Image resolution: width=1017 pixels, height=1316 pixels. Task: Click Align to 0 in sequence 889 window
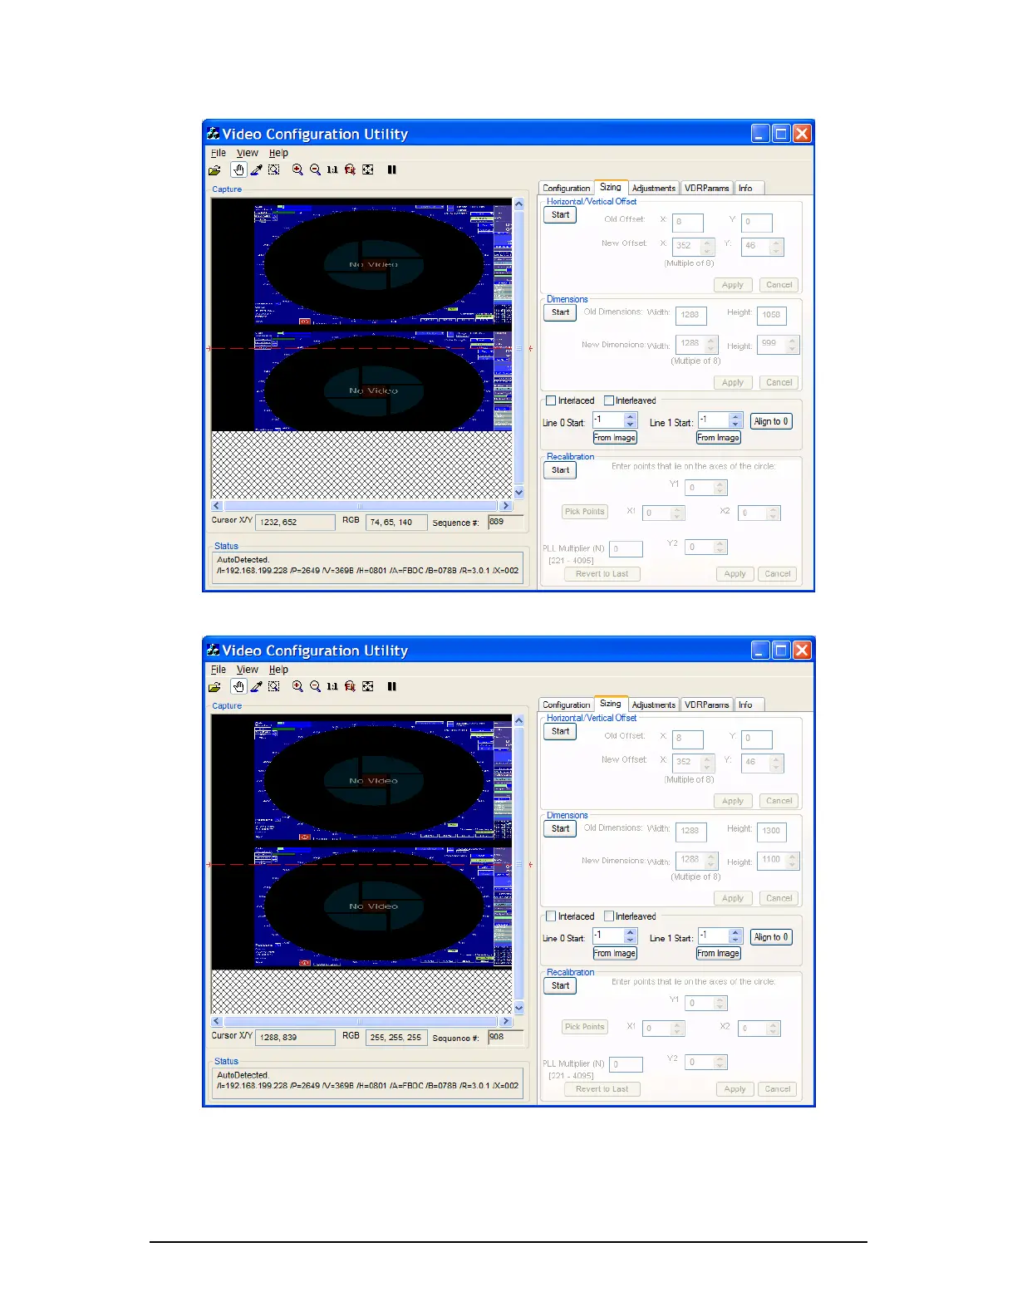[x=771, y=422]
